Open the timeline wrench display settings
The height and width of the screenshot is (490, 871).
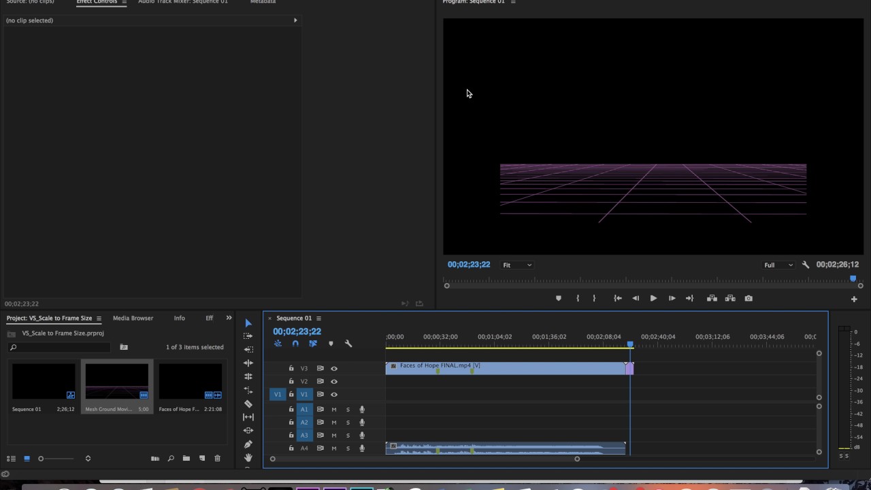coord(348,344)
